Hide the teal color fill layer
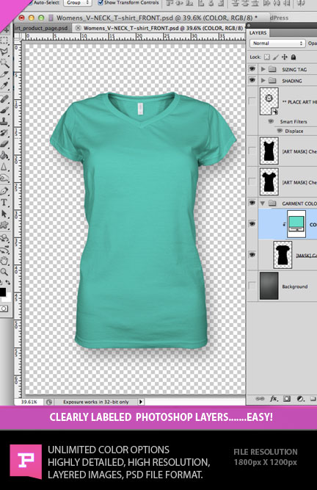This screenshot has height=490, width=317. pyautogui.click(x=252, y=224)
